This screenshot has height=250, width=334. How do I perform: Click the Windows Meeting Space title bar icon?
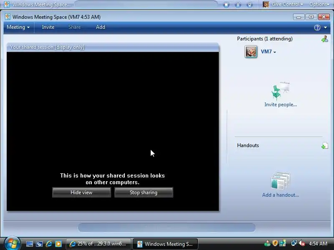pyautogui.click(x=8, y=17)
